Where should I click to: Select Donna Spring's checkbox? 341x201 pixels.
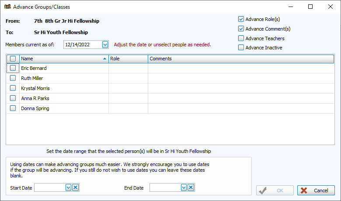[13, 108]
